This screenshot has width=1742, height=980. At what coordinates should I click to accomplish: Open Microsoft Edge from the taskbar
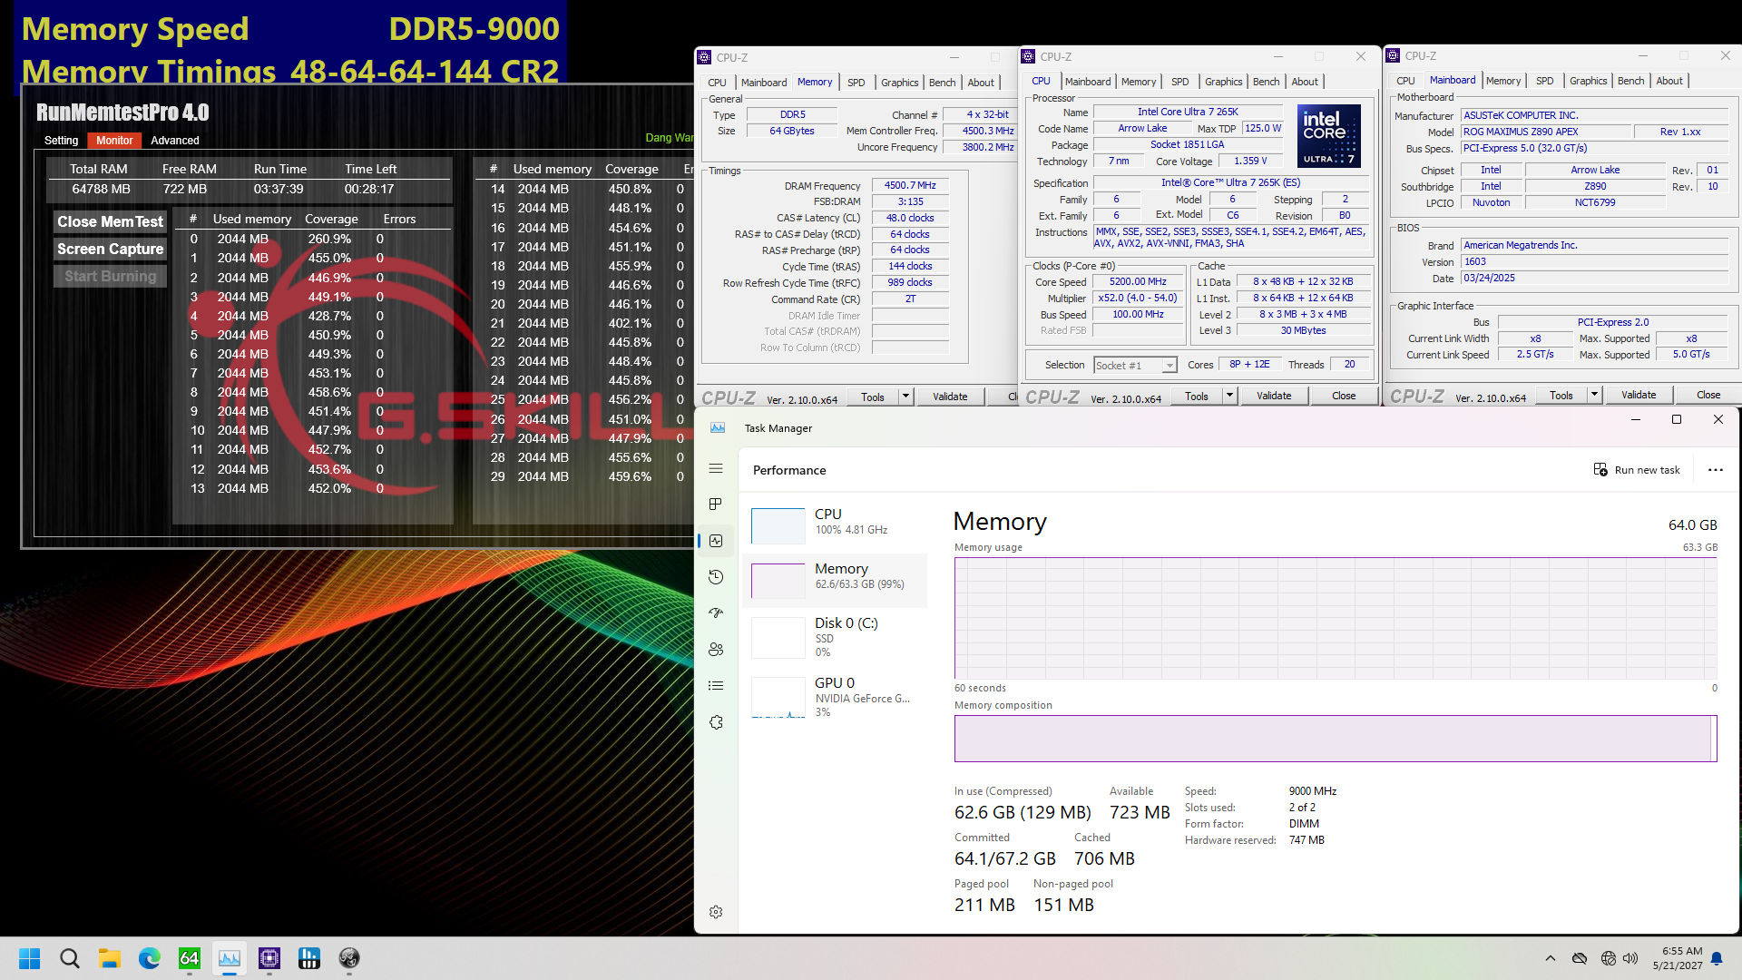(148, 958)
